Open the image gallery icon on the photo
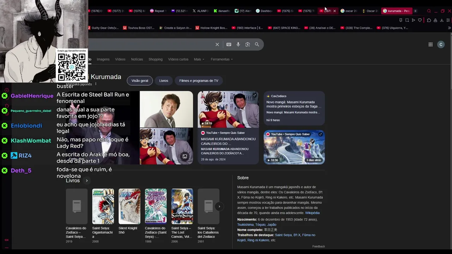Viewport: 452px width, 254px height. [x=185, y=156]
